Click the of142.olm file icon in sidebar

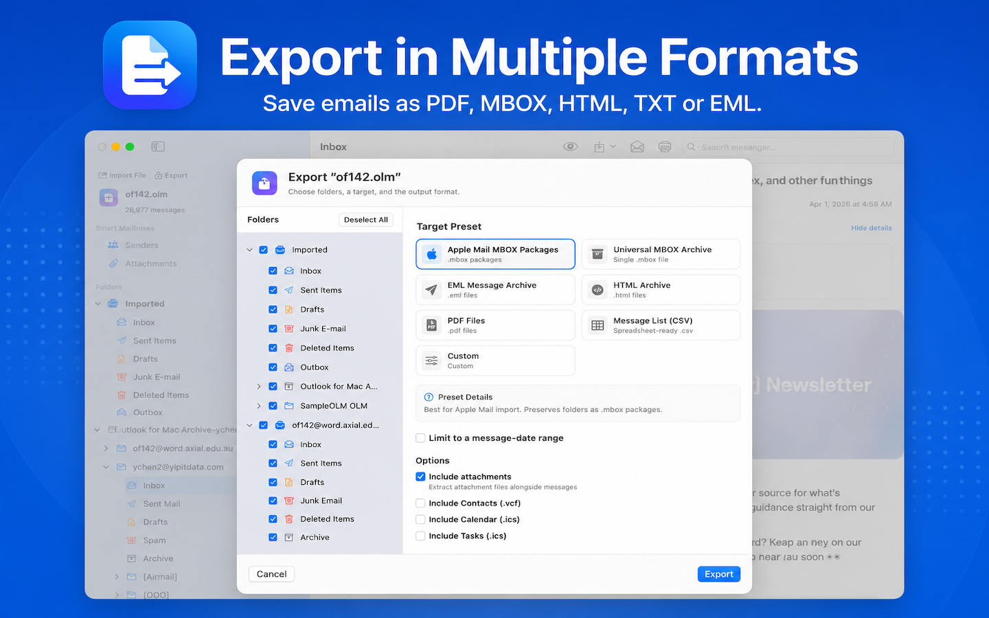pos(109,198)
